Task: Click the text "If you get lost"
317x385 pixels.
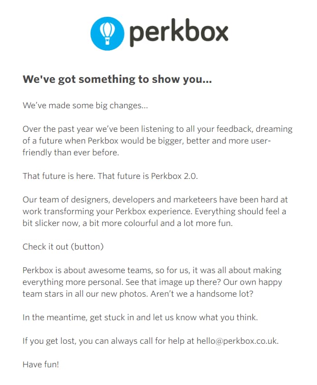Action: tap(48, 341)
